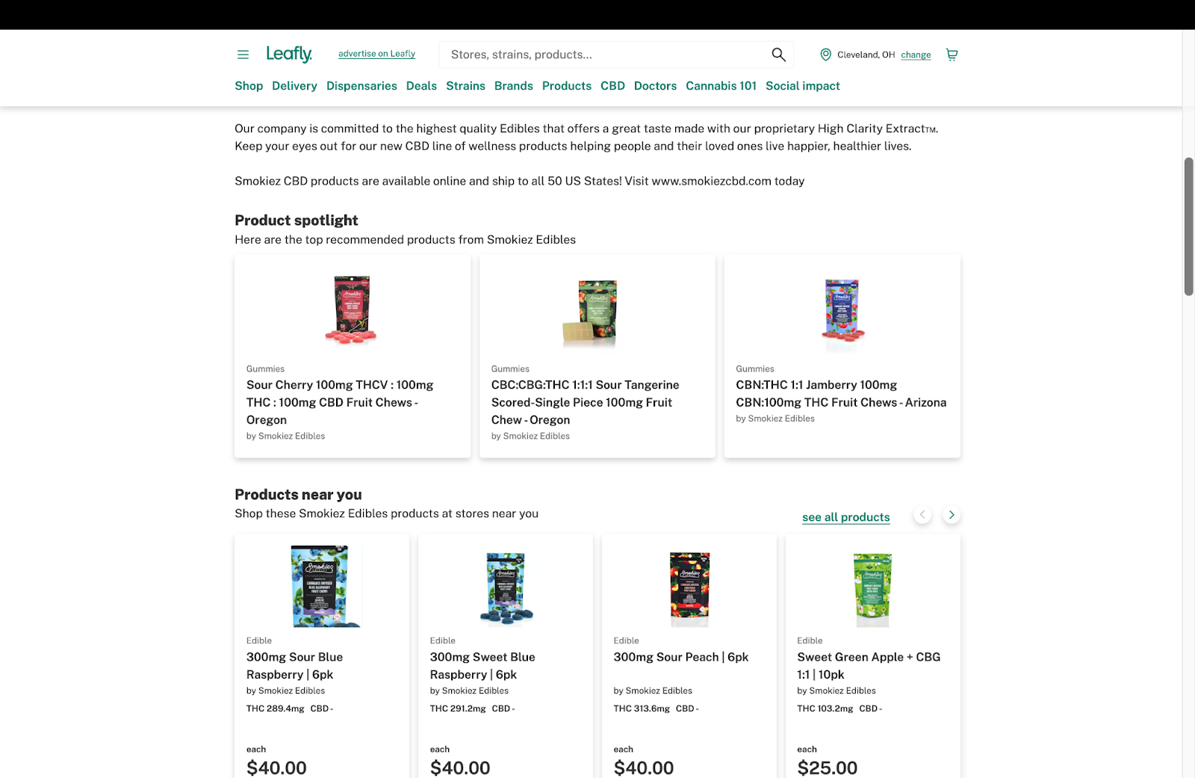Open the hamburger menu icon
This screenshot has width=1195, height=778.
[243, 55]
